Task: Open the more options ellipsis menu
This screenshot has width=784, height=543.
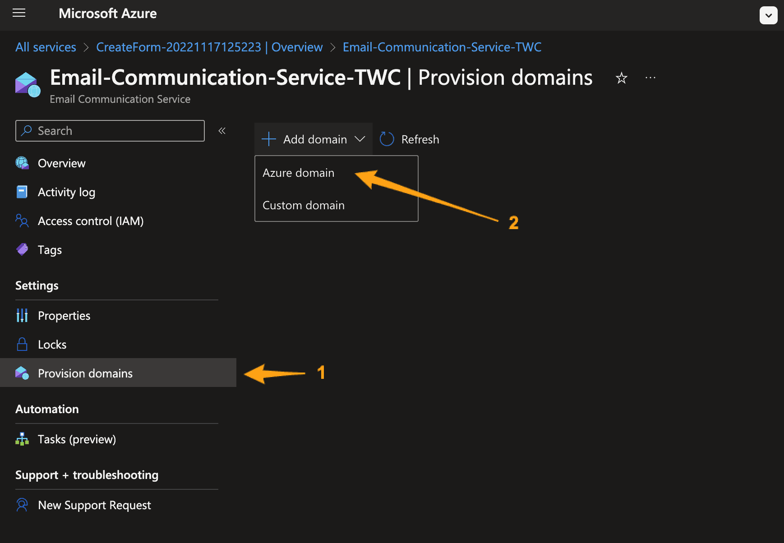Action: [650, 78]
